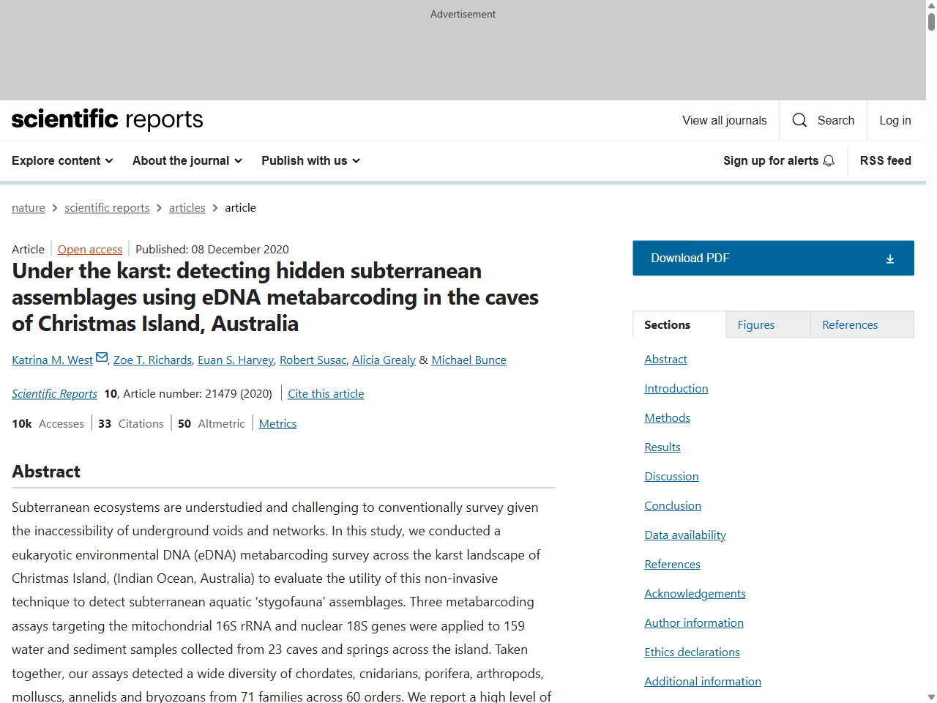Screen dimensions: 937x703
Task: Expand the About the journal menu
Action: point(187,160)
